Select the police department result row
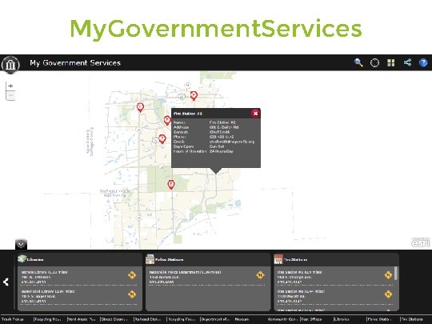The height and width of the screenshot is (324, 432). click(207, 277)
